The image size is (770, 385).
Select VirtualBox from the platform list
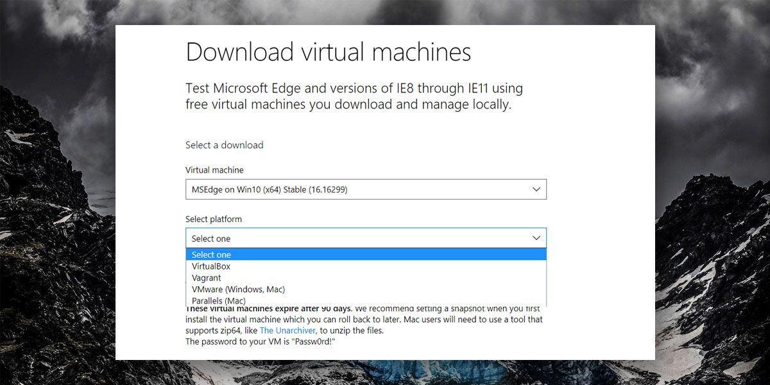click(x=366, y=266)
